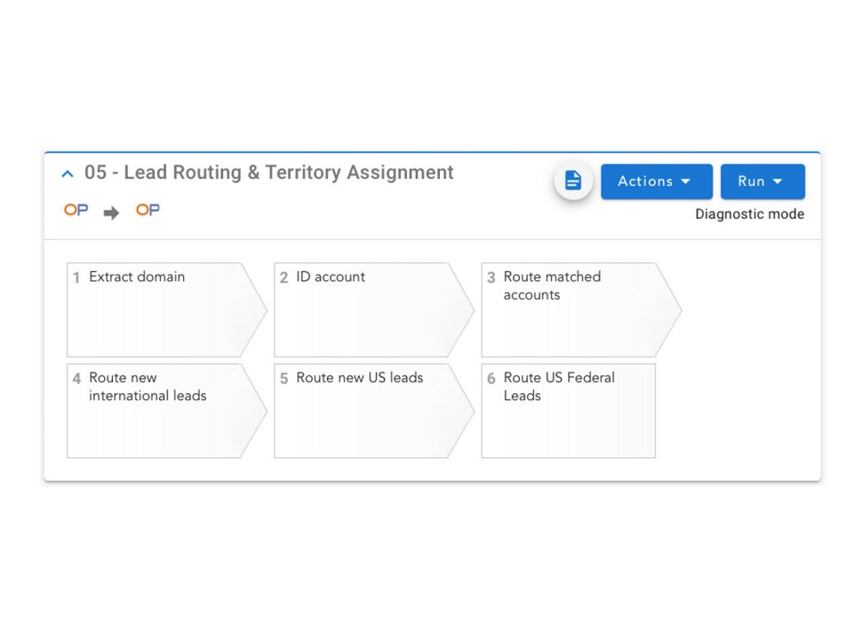Open the pipeline document log icon
This screenshot has width=862, height=634.
click(572, 180)
